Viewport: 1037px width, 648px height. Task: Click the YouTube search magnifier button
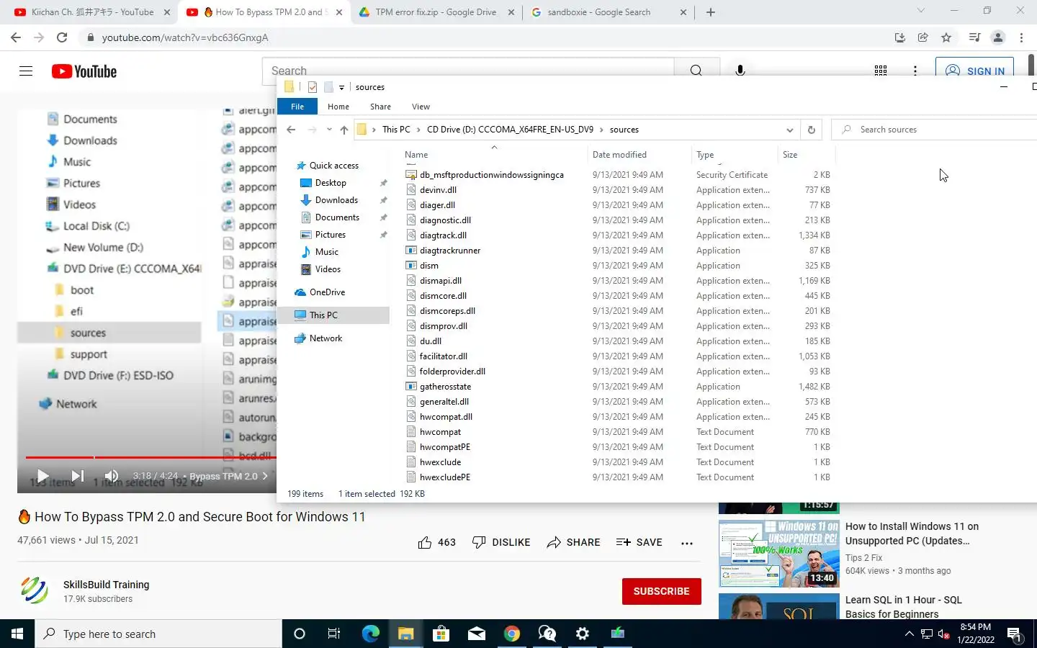[696, 71]
